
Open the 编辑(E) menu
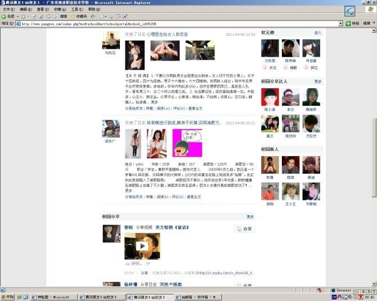click(x=26, y=10)
